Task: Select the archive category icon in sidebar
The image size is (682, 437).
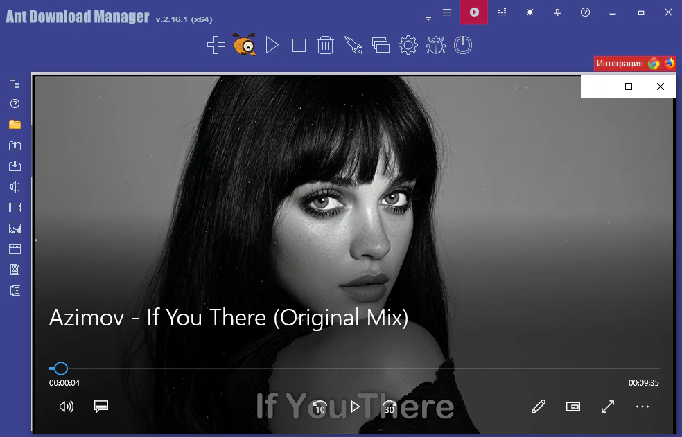Action: coord(15,290)
